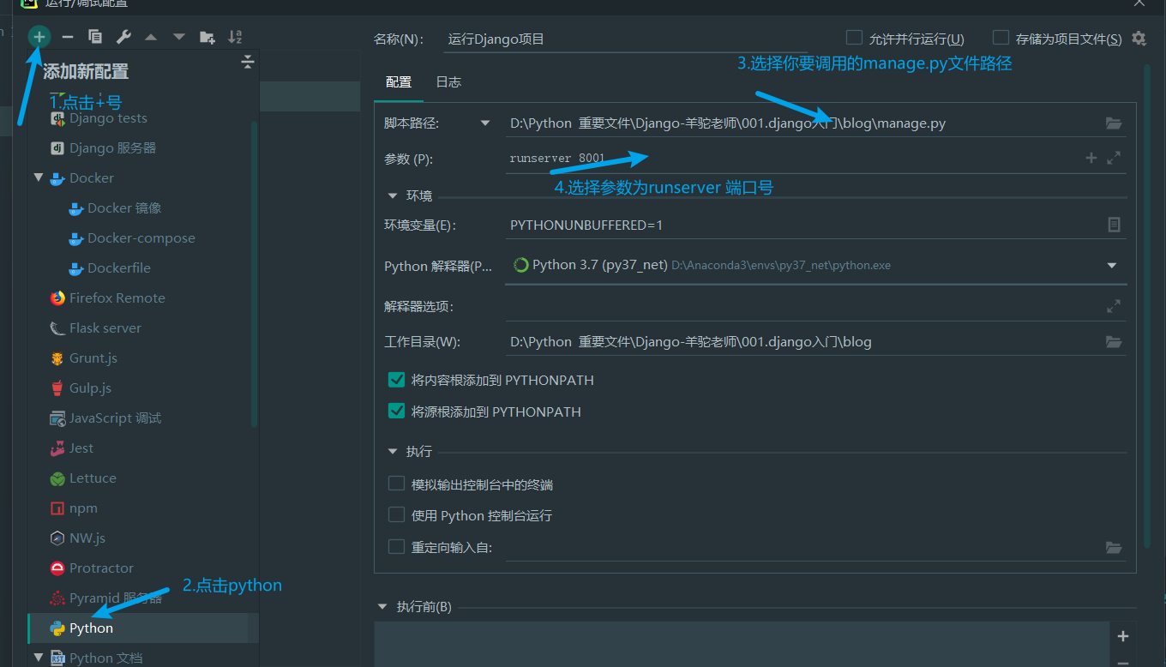This screenshot has height=667, width=1166.
Task: Open the Python 解释器 dropdown
Action: 1112,266
